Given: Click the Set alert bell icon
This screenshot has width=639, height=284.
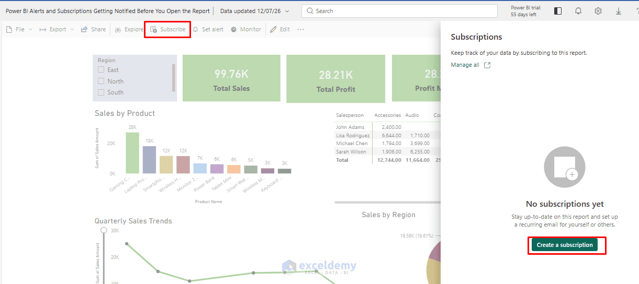Looking at the screenshot, I should click(196, 30).
